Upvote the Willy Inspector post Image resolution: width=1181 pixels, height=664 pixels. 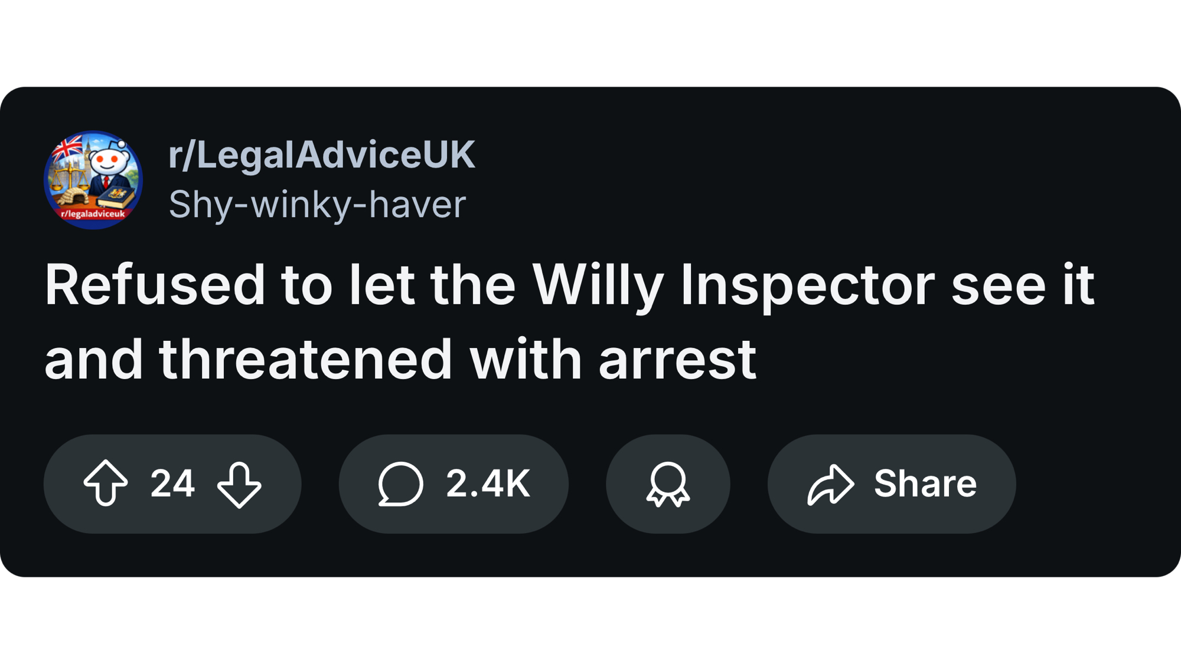coord(106,483)
